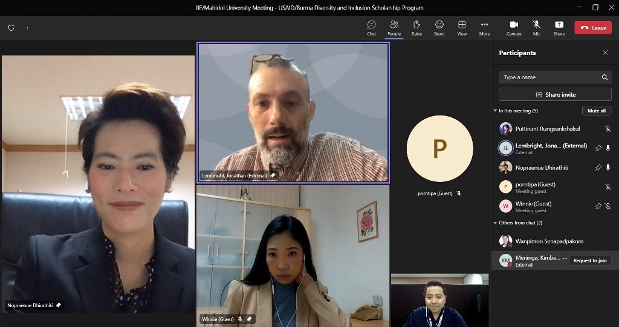Click the search magnifier in participants box
This screenshot has width=619, height=327.
[x=604, y=77]
